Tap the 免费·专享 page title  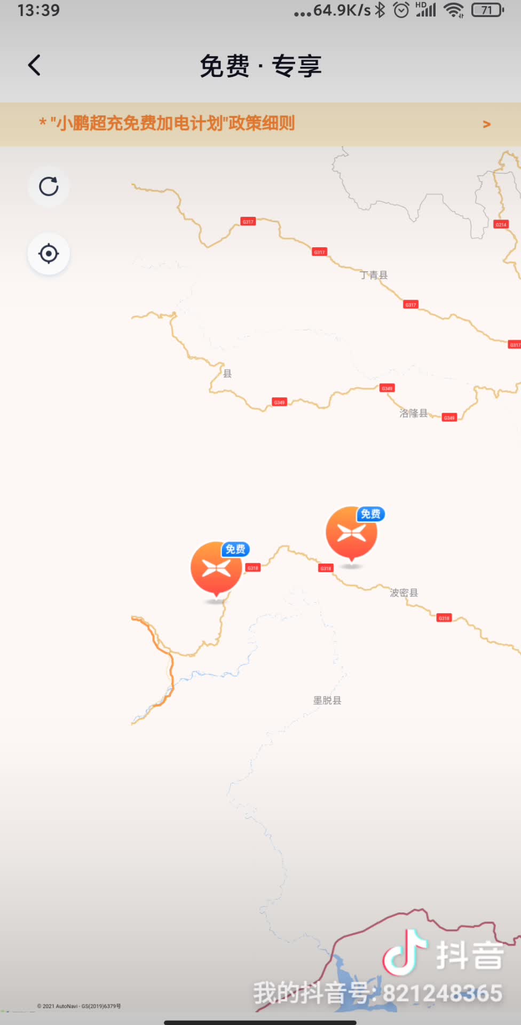tap(260, 66)
